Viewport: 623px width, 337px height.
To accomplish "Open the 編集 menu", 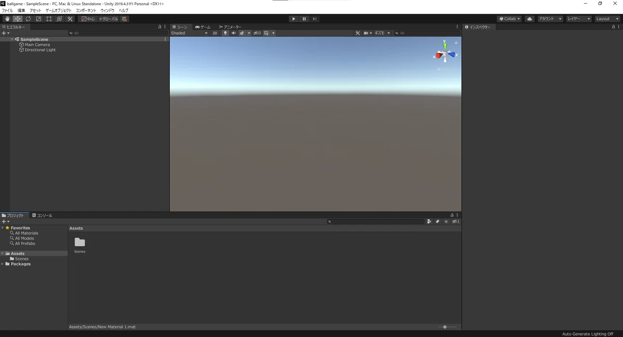I will tap(21, 10).
